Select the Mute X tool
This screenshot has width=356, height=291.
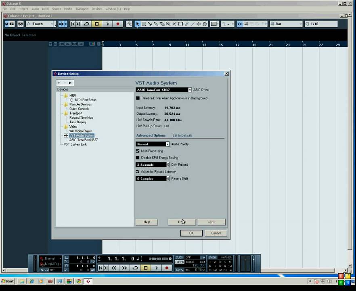(174, 24)
